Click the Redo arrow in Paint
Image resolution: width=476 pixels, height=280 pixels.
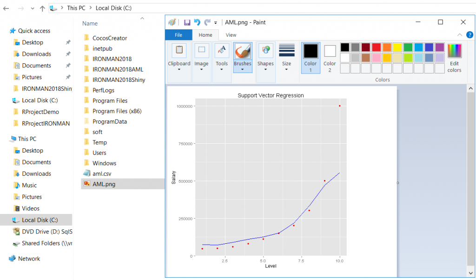click(207, 22)
